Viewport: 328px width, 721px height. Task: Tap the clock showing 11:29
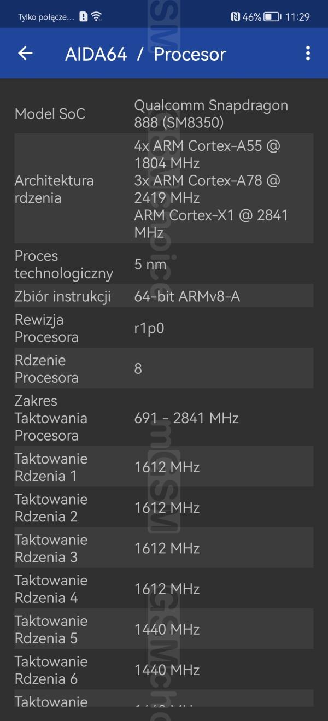[x=297, y=17]
